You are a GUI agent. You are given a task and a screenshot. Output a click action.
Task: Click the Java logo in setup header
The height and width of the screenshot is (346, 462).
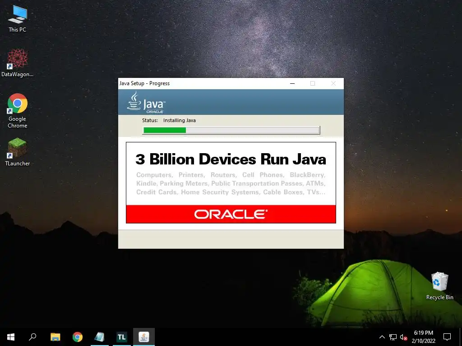coord(146,102)
